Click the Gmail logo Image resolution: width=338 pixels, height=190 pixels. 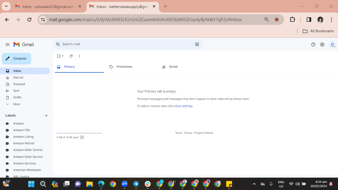tap(24, 44)
